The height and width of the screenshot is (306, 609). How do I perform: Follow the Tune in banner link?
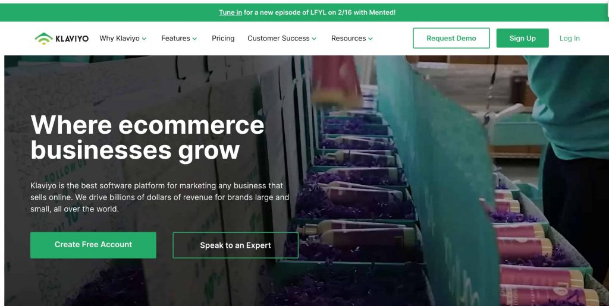(x=230, y=12)
